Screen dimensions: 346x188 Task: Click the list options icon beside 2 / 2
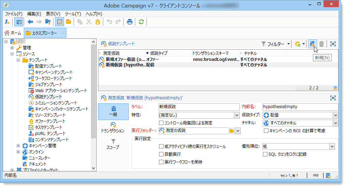(335, 88)
